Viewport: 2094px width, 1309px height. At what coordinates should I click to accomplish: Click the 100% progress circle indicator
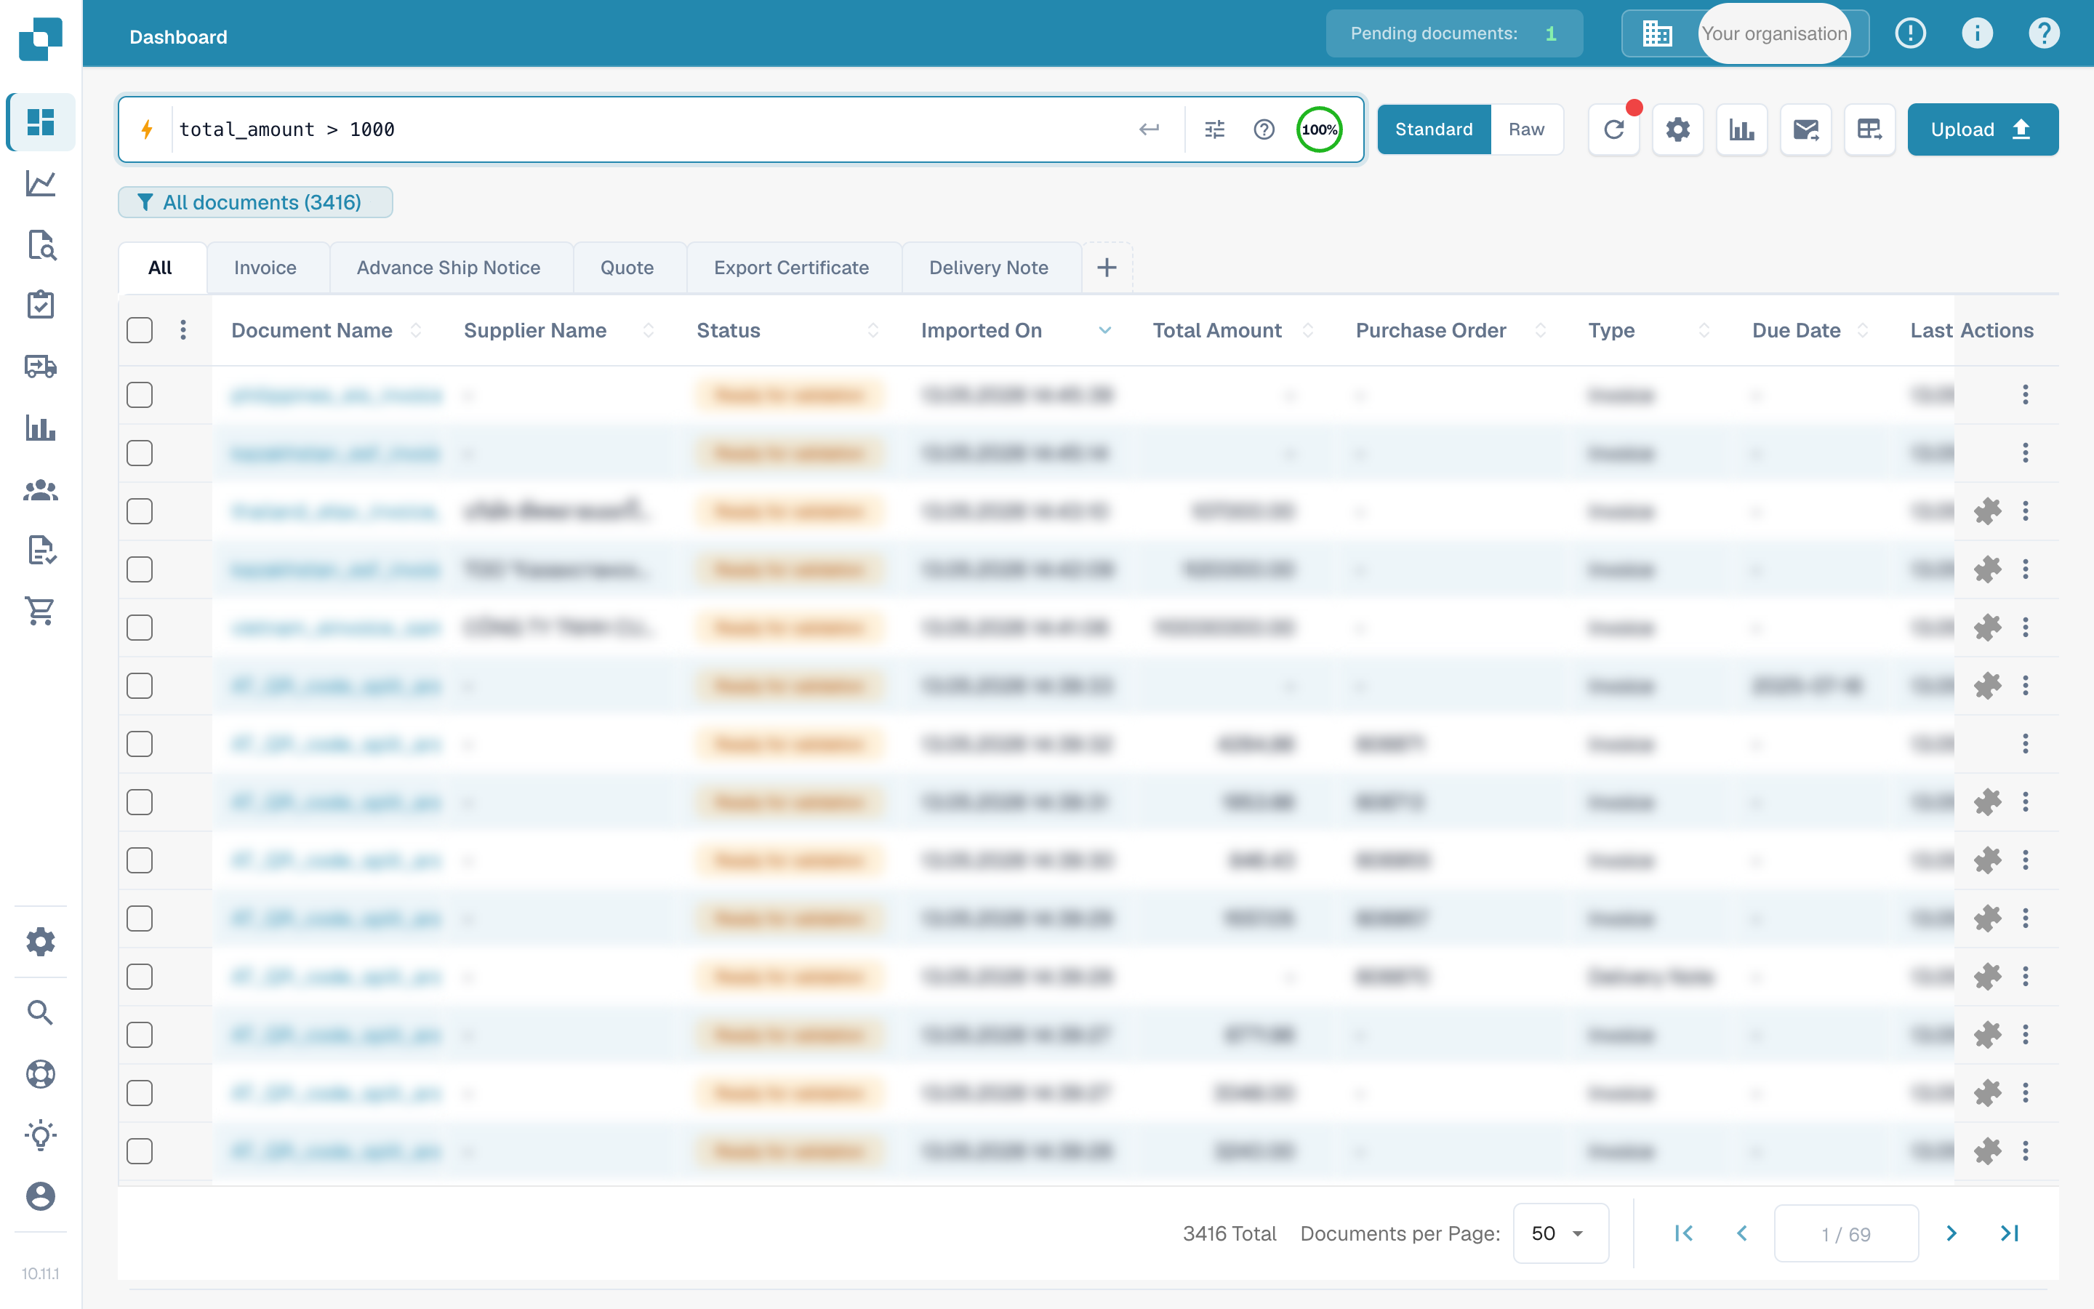pos(1319,129)
